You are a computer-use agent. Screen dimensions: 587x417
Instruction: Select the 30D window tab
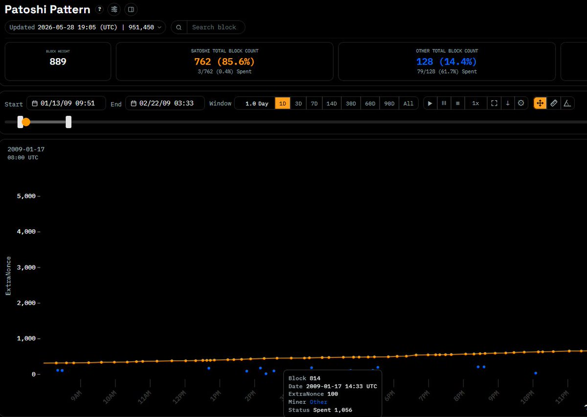coord(351,104)
